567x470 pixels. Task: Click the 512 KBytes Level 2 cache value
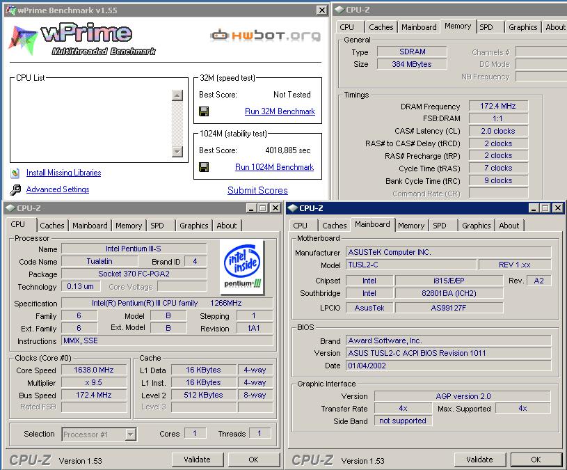coord(204,395)
